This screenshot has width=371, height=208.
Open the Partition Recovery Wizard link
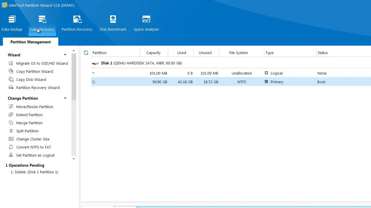click(x=38, y=88)
